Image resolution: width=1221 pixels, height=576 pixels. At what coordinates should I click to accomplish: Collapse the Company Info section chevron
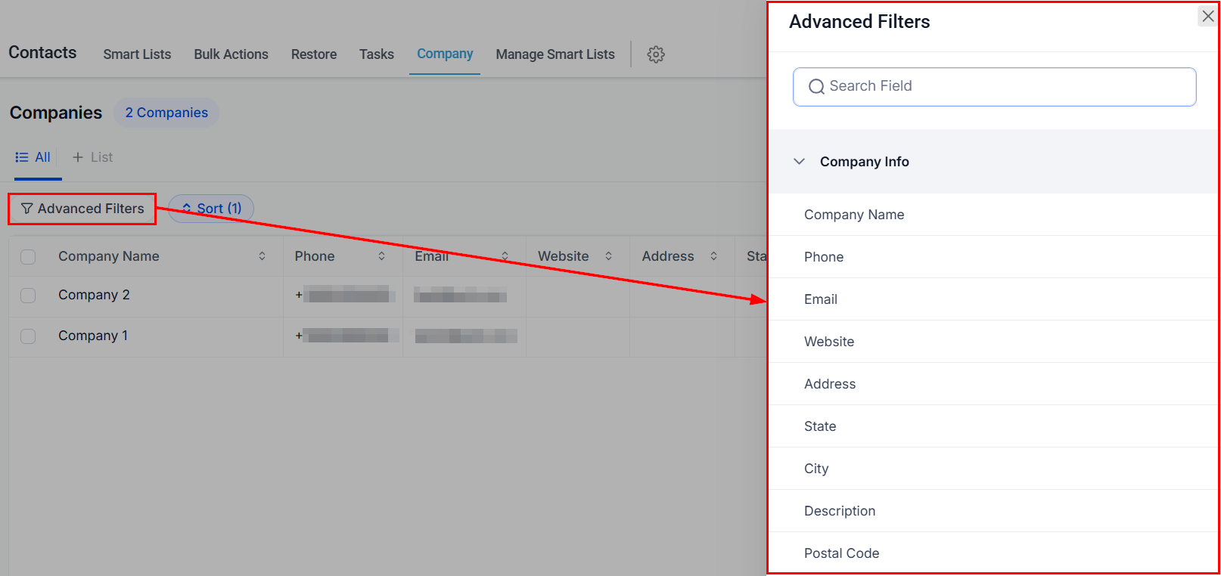coord(799,162)
